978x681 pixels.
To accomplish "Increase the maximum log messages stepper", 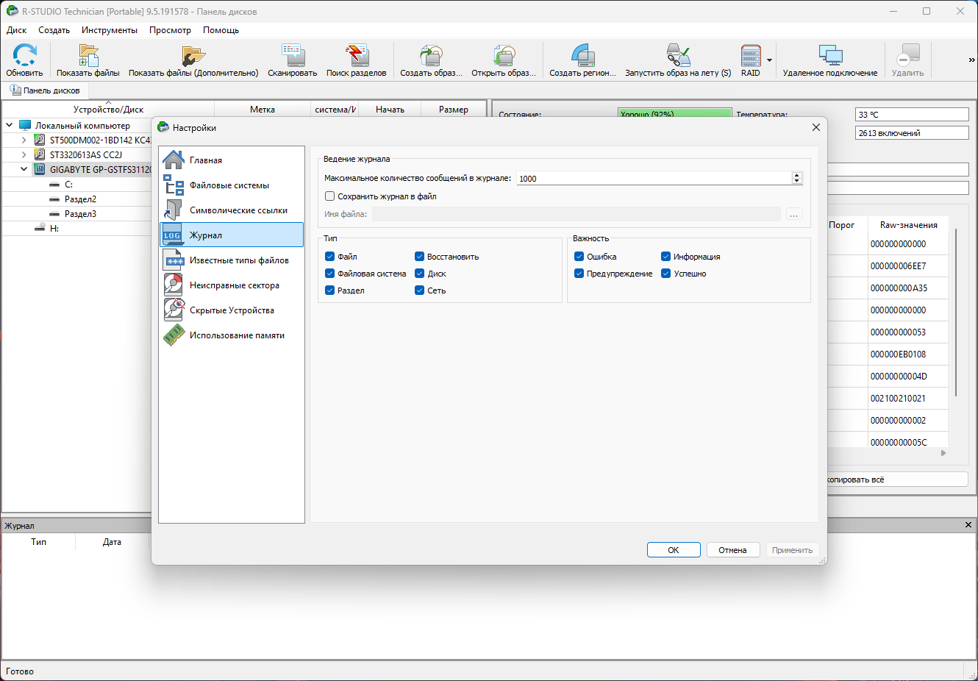I will tap(797, 175).
